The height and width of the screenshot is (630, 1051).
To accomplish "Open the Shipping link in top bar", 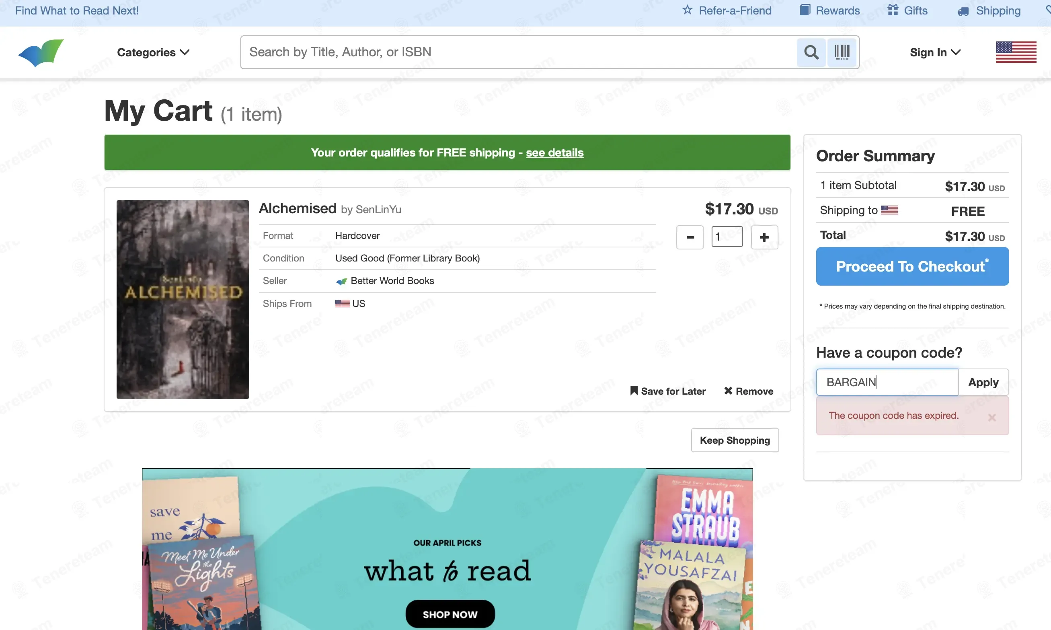I will [989, 10].
